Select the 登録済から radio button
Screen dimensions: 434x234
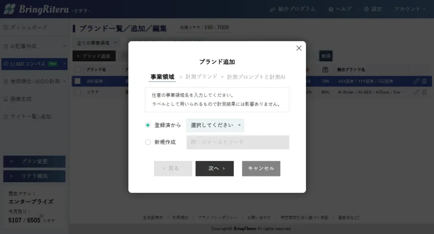pos(148,125)
